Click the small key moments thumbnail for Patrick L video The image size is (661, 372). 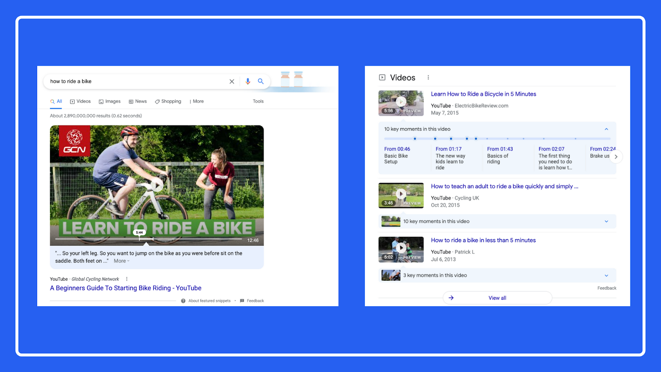point(391,275)
